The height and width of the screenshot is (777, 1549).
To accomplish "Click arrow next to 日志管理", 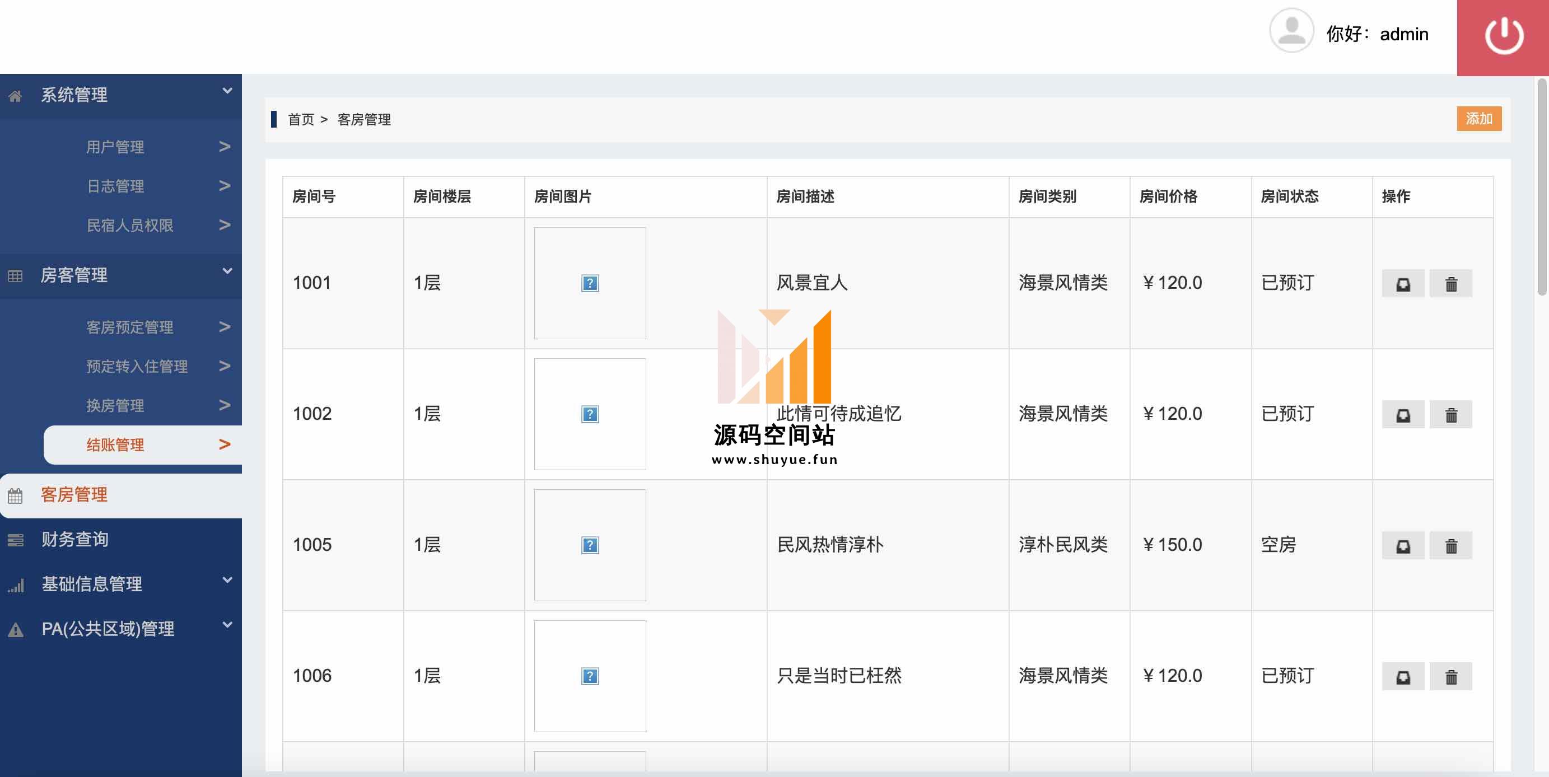I will pos(225,186).
